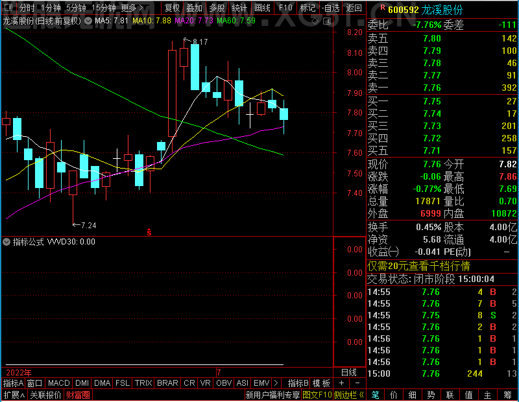This screenshot has width=519, height=402.
Task: Open the 日线 period selector
Action: point(349,373)
